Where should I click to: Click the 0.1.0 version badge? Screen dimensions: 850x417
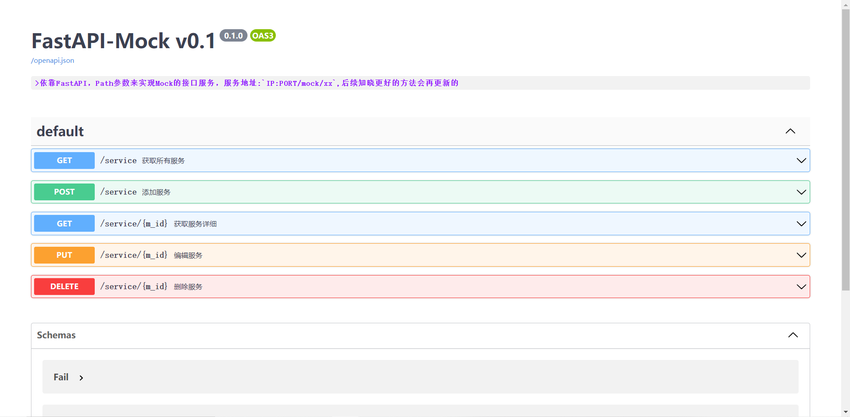point(233,36)
